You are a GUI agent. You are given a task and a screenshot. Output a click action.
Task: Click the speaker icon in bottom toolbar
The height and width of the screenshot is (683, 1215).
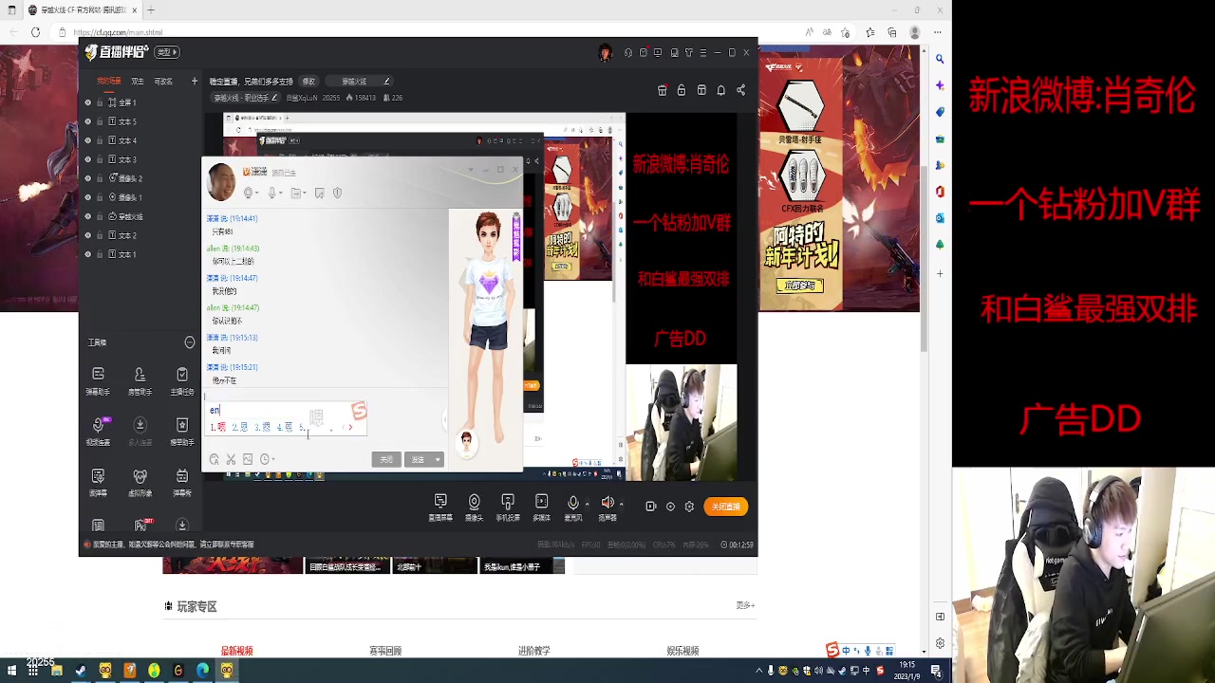[x=607, y=503]
